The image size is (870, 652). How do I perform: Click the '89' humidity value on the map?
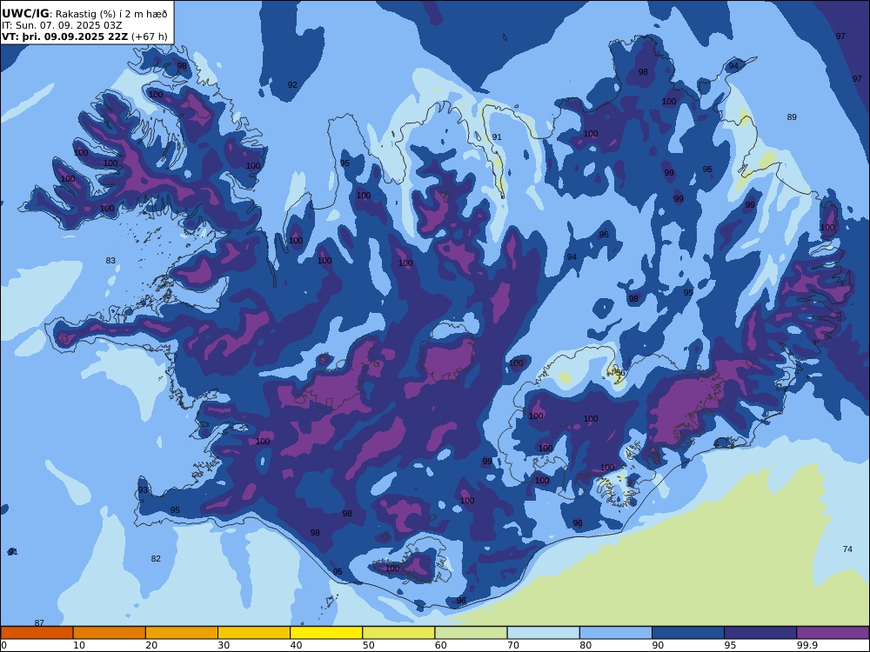click(x=792, y=117)
